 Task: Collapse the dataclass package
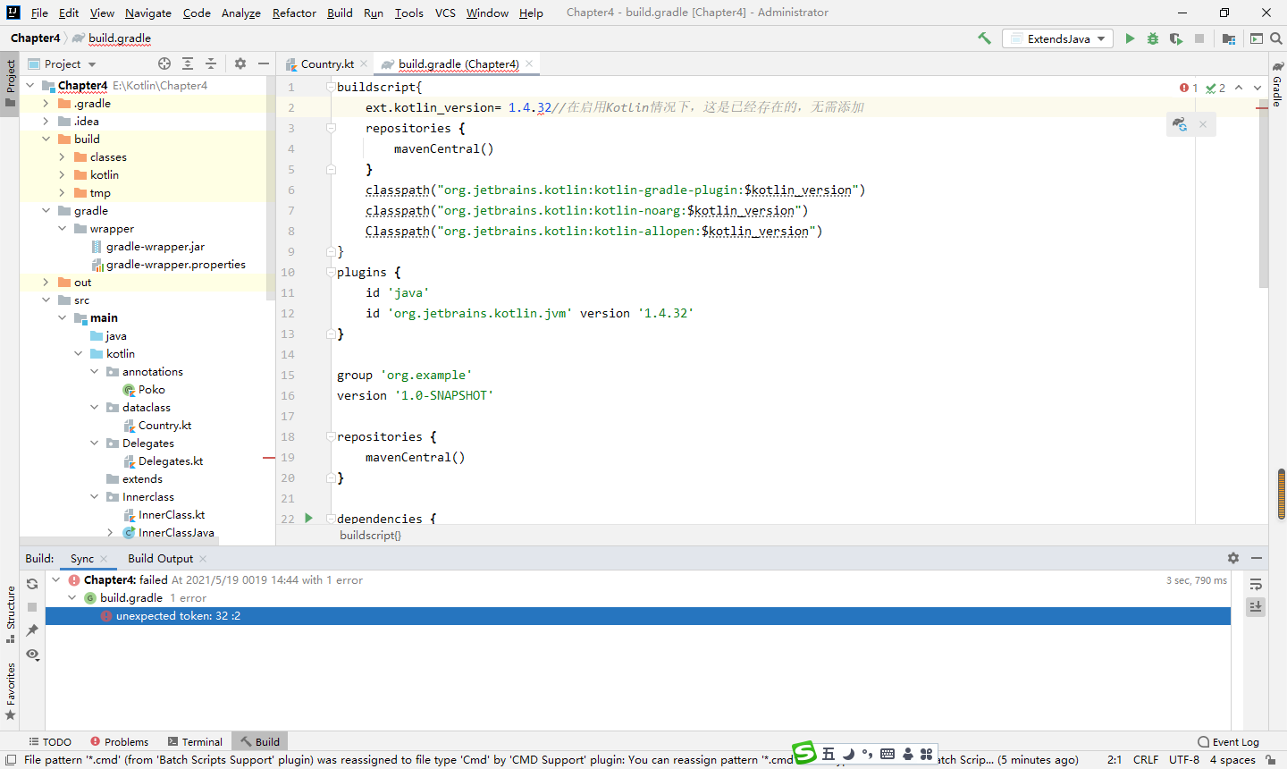click(94, 407)
